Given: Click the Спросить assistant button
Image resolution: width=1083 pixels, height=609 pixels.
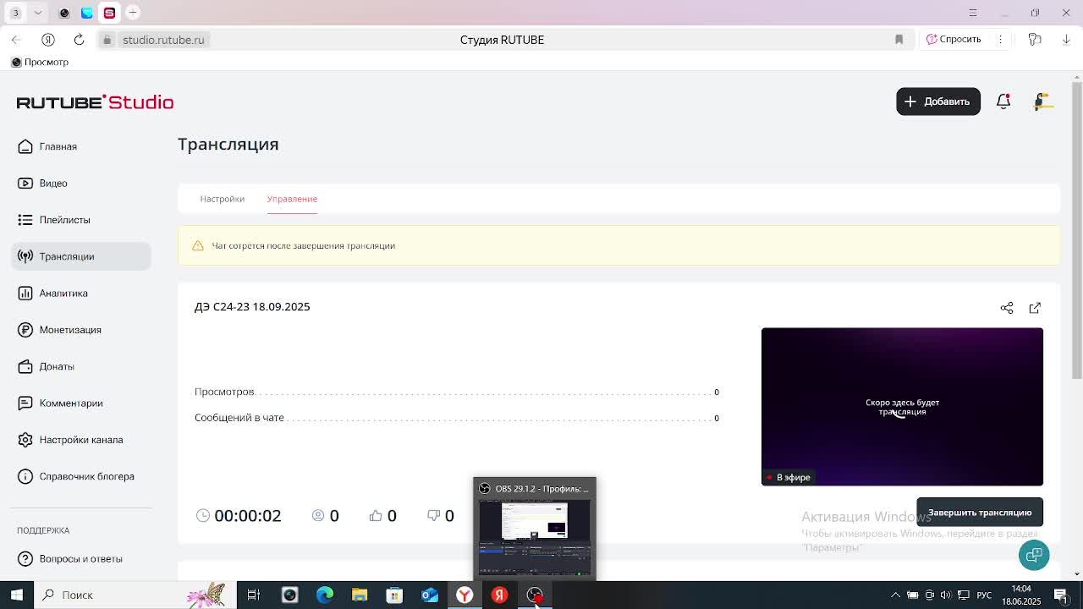Looking at the screenshot, I should click(954, 40).
